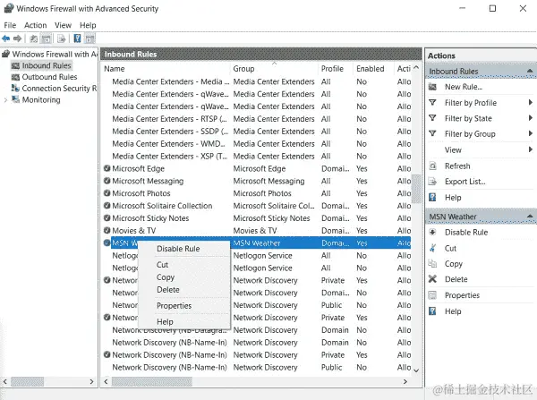Click the enabled check icon beside Microsoft Photos
537x400 pixels.
(107, 193)
